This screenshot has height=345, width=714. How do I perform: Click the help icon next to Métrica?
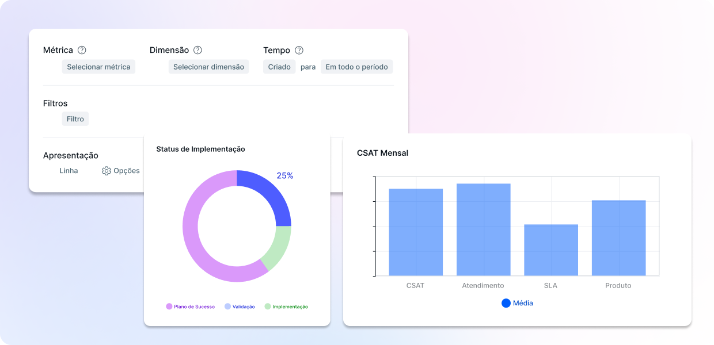(82, 50)
